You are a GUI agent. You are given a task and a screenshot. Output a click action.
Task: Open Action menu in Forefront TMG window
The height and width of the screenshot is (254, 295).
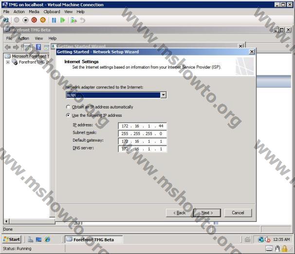pos(23,38)
